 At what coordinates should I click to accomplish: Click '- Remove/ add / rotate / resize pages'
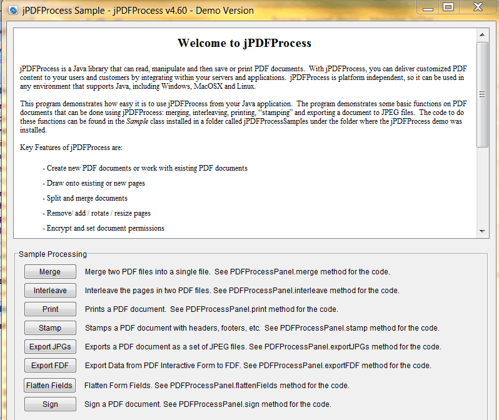(96, 213)
